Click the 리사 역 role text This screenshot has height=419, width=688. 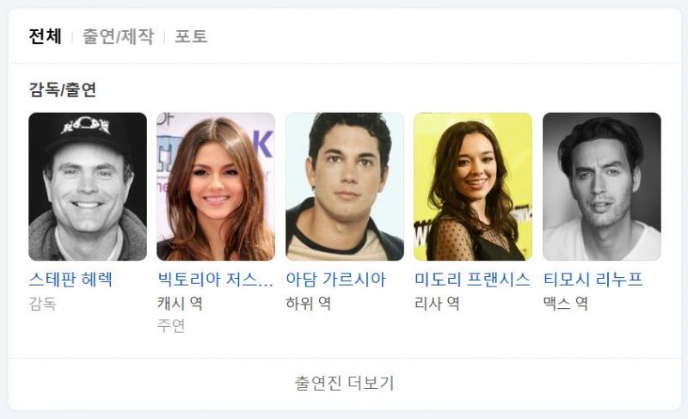pyautogui.click(x=437, y=304)
